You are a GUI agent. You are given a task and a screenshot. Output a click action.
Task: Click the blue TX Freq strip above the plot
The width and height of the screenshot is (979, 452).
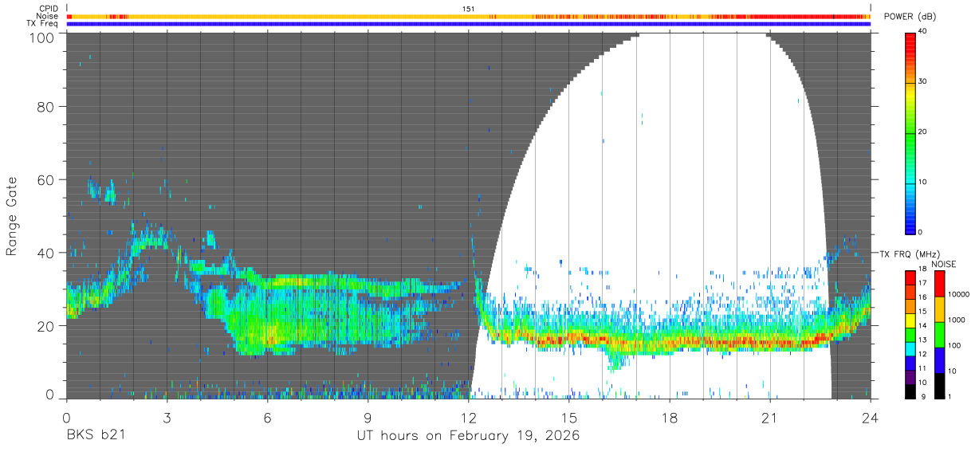pyautogui.click(x=469, y=23)
